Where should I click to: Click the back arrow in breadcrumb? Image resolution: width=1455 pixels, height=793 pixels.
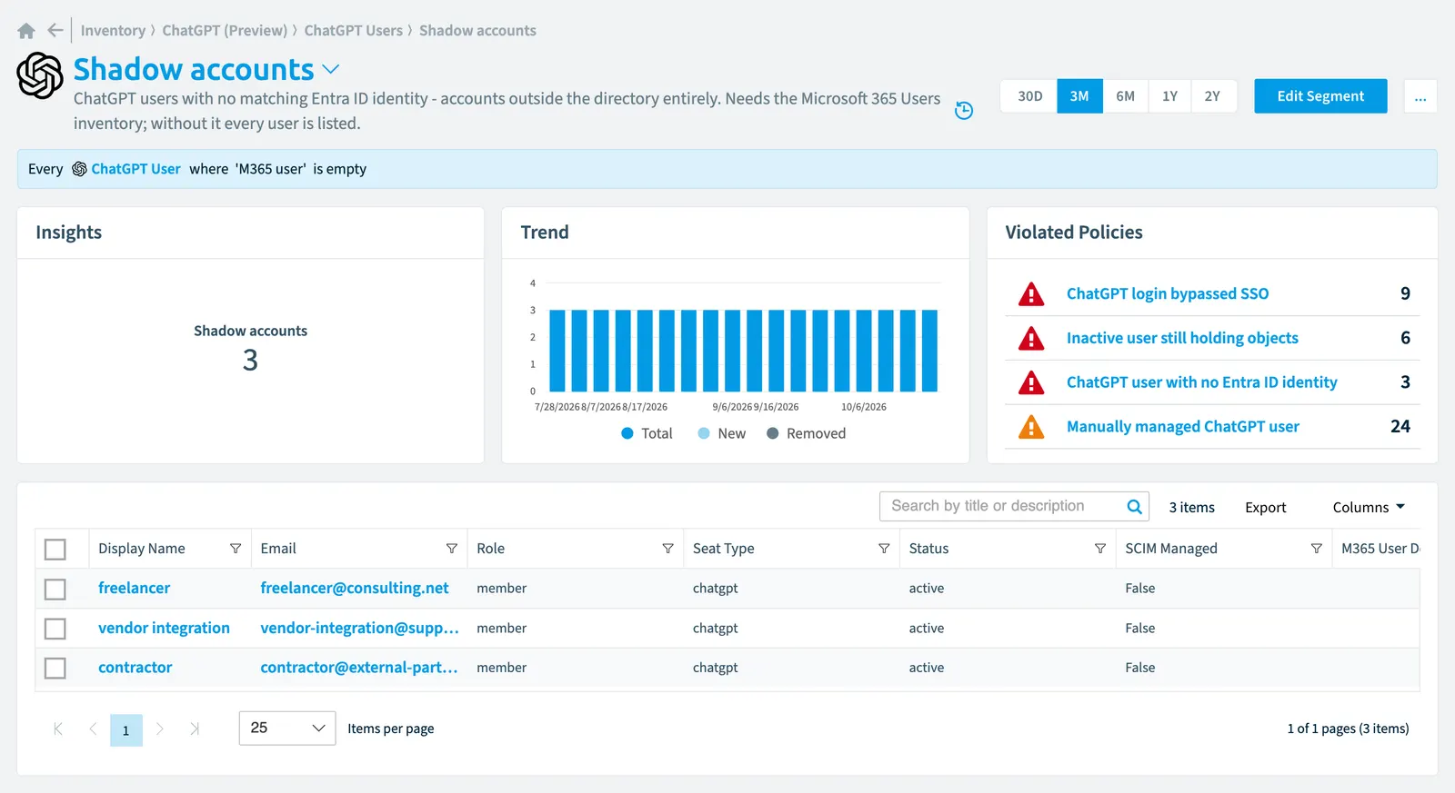55,31
